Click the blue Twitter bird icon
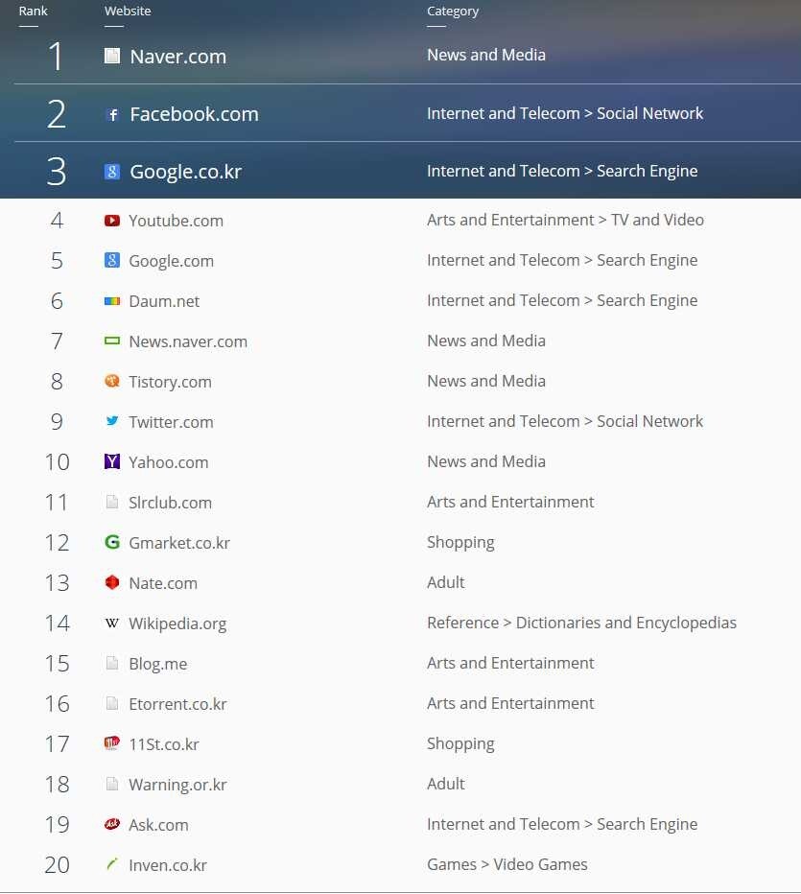 tap(112, 421)
